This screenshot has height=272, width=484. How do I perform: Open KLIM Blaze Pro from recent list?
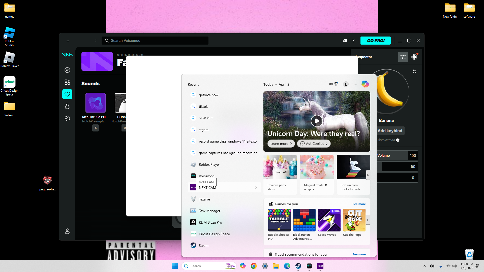tap(224, 222)
